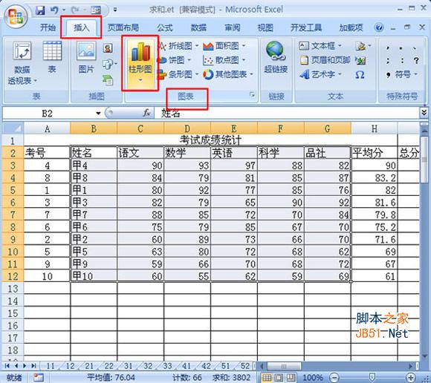Viewport: 431px width, 383px height.
Task: Toggle Normal view in status bar
Action: tap(266, 378)
